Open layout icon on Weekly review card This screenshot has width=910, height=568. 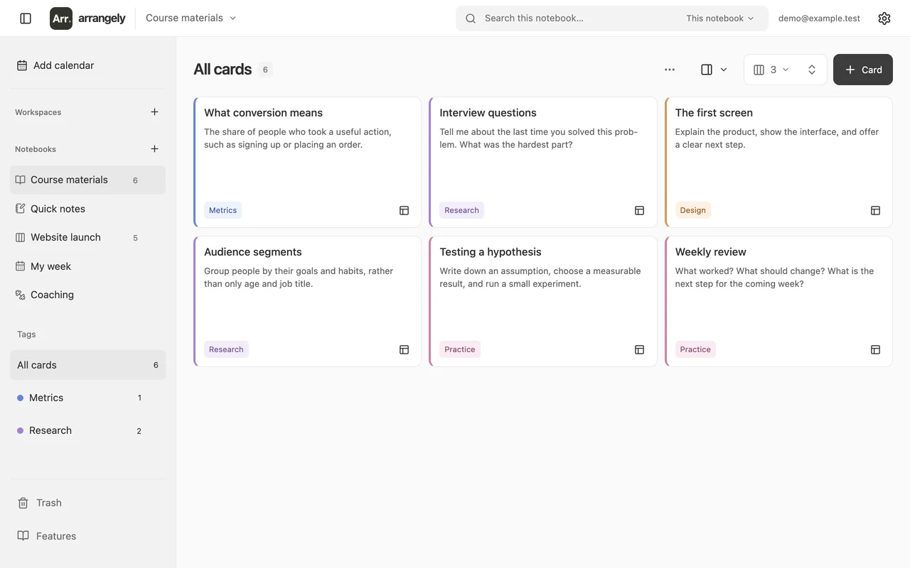[875, 349]
